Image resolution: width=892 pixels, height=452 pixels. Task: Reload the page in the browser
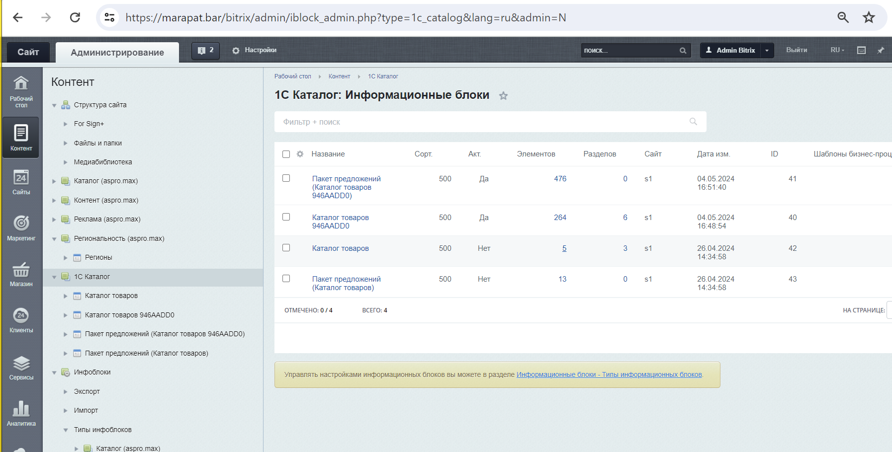pos(75,17)
